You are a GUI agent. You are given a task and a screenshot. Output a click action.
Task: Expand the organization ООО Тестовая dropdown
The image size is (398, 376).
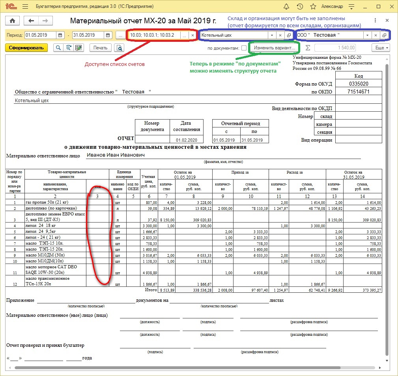coord(367,35)
